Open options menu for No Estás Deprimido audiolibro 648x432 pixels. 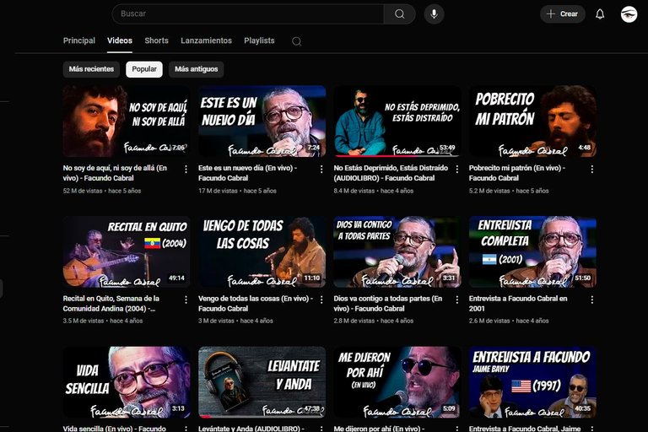click(x=457, y=169)
